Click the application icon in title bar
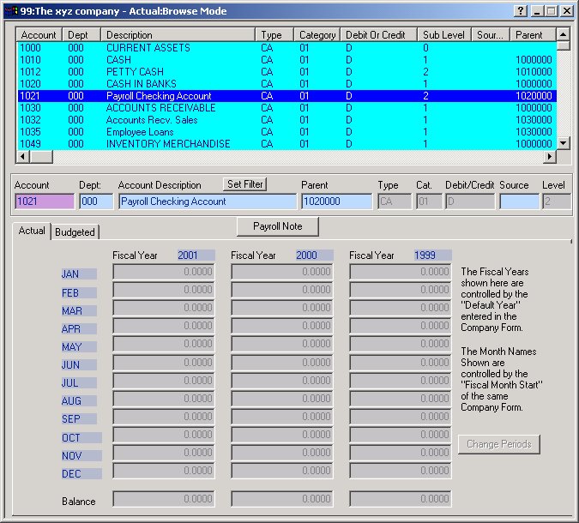579x523 pixels. (10, 10)
